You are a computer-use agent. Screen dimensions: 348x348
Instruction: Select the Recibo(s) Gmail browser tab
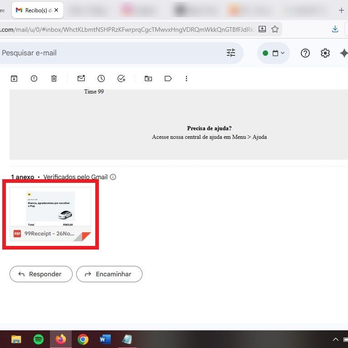click(36, 10)
